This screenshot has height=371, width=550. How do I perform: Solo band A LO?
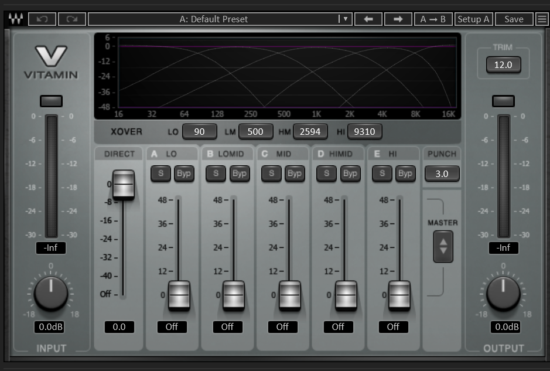point(160,173)
